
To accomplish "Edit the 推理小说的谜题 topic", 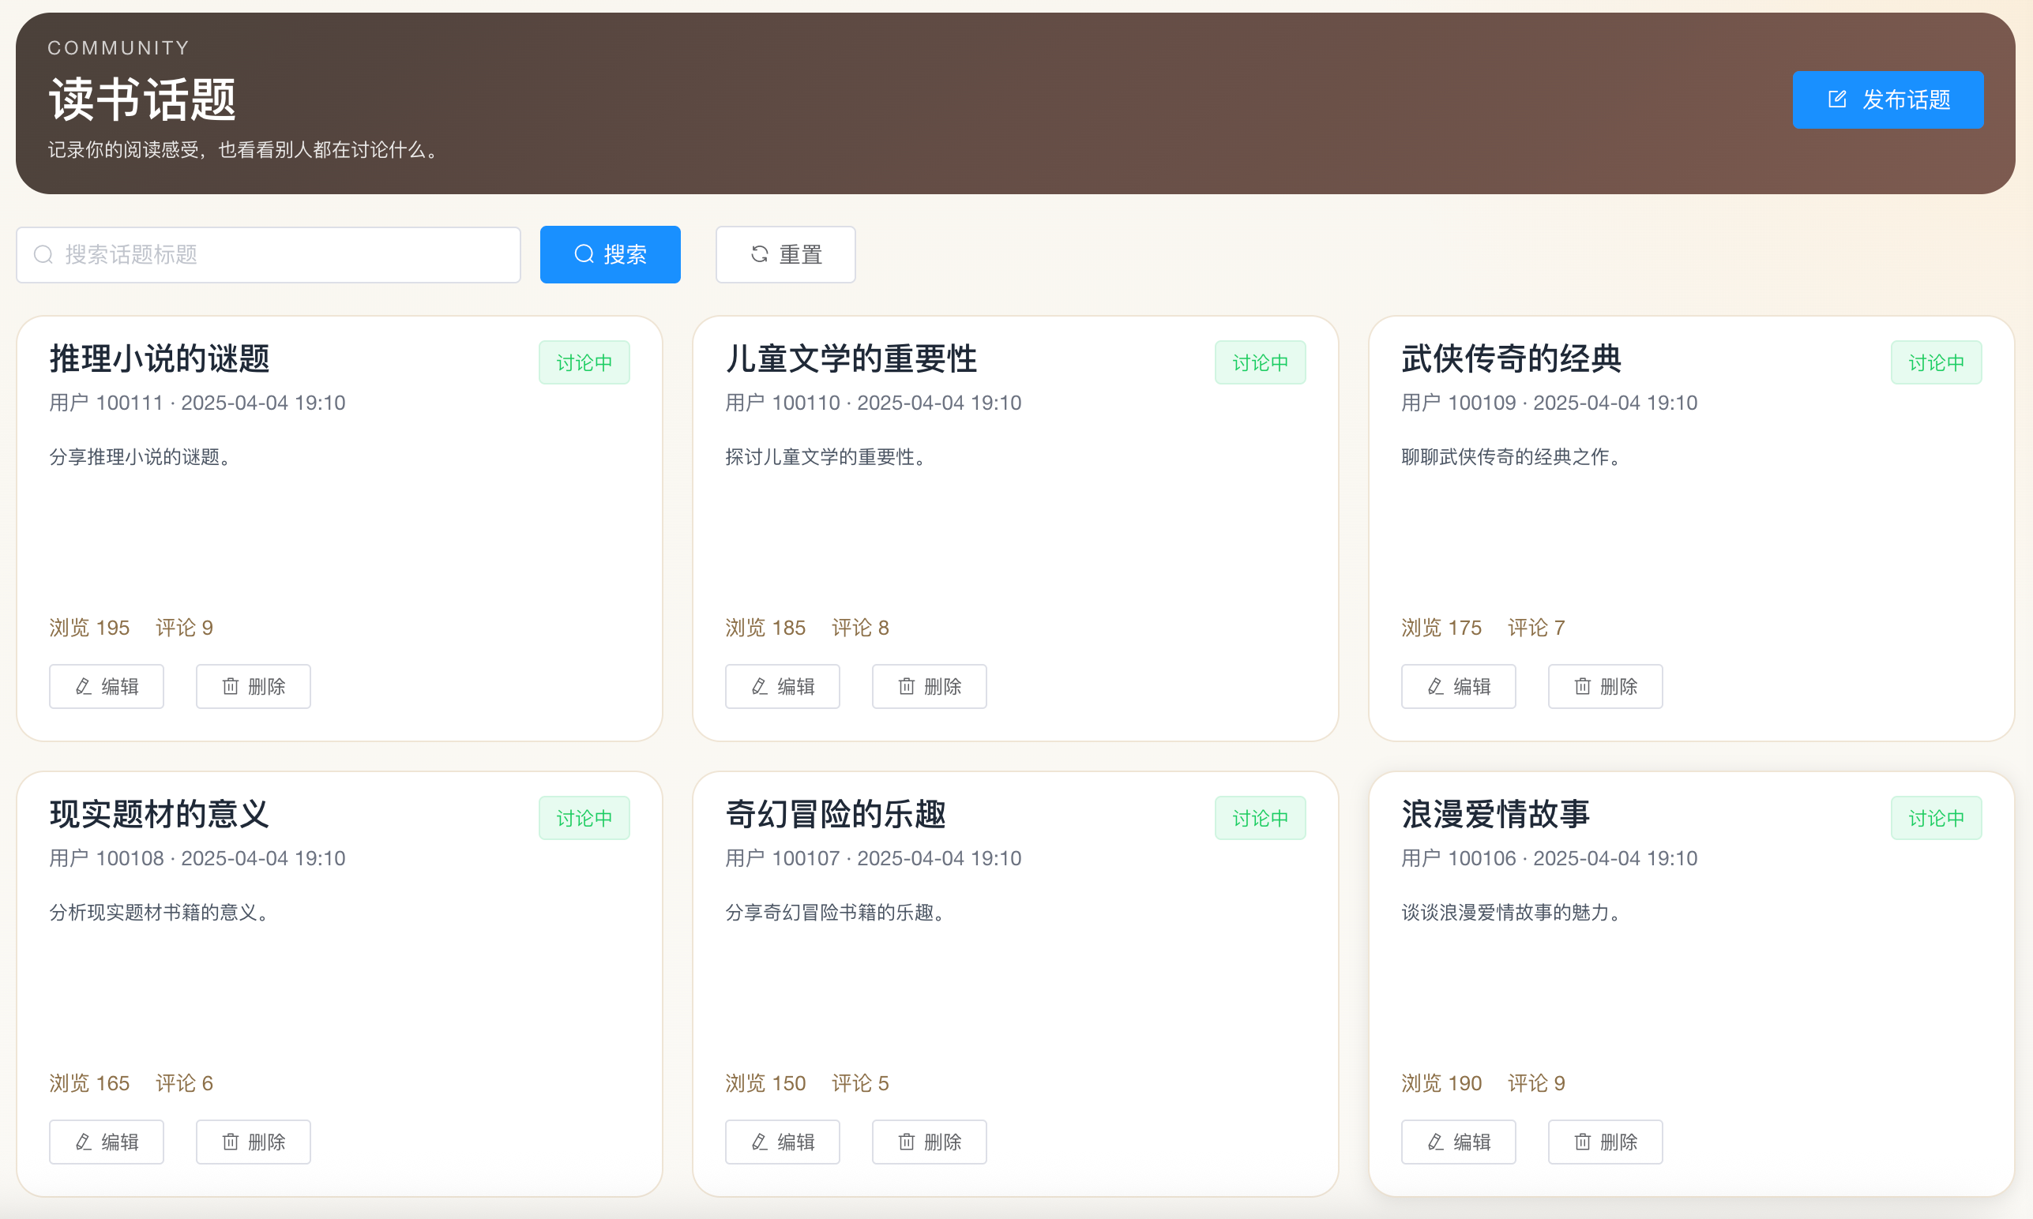I will point(107,686).
